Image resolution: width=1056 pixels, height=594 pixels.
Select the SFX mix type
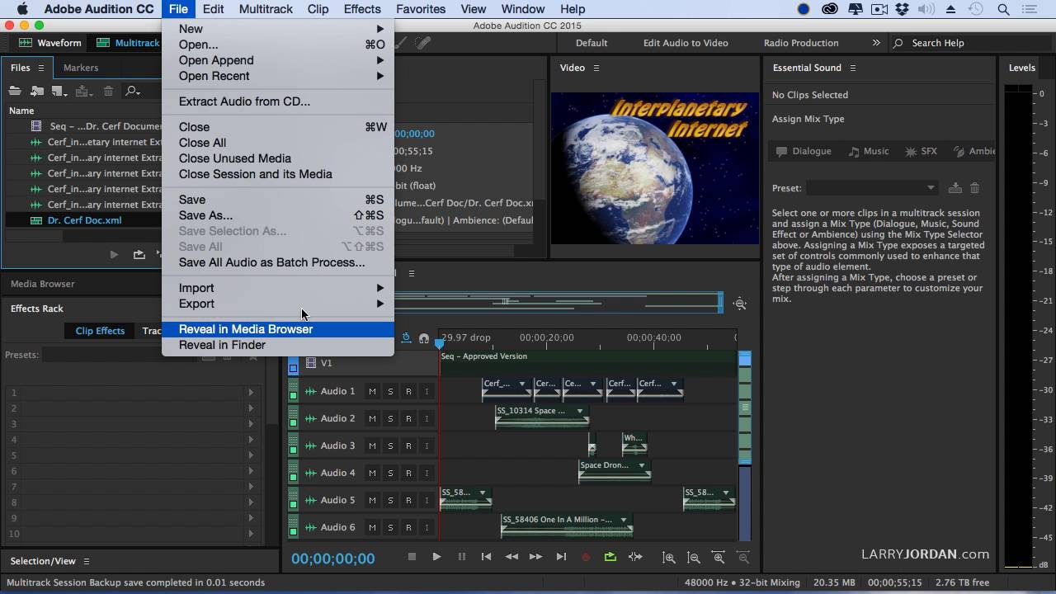(922, 151)
